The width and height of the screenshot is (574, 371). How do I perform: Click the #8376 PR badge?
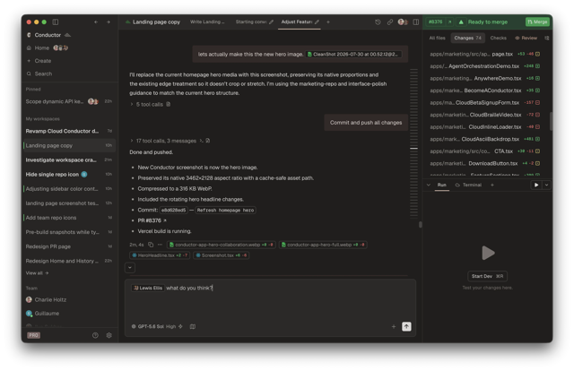(435, 22)
